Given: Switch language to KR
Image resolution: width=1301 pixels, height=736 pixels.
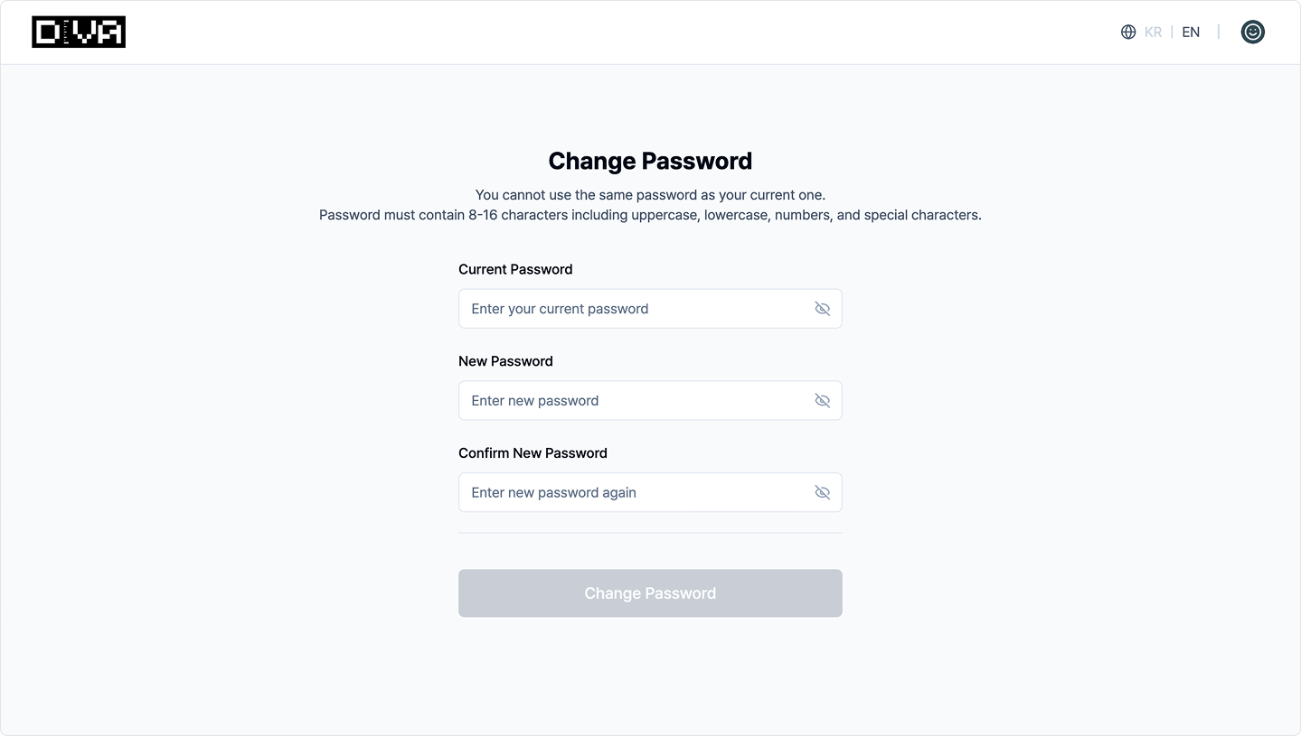Looking at the screenshot, I should [1153, 33].
